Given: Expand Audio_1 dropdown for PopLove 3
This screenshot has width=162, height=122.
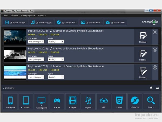Looking at the screenshot, I should tap(56, 59).
